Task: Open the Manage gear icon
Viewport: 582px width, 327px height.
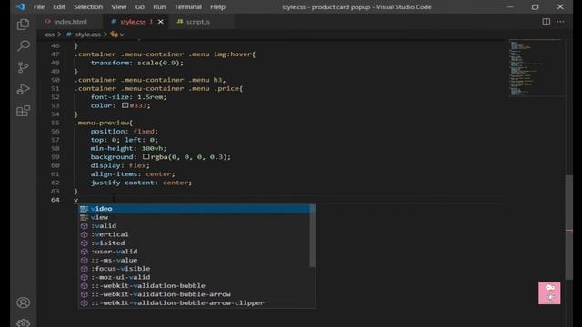Action: [23, 322]
